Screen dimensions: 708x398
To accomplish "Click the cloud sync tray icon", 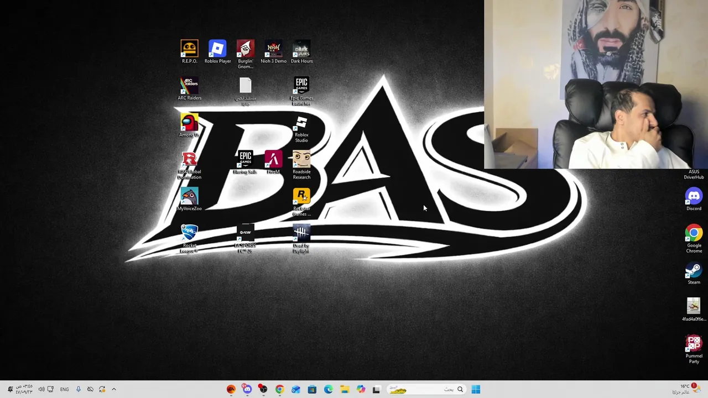I will point(90,389).
